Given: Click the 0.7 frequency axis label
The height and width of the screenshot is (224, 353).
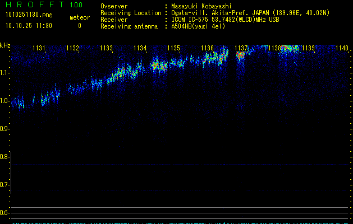Looking at the screenshot, I should click(x=4, y=185).
